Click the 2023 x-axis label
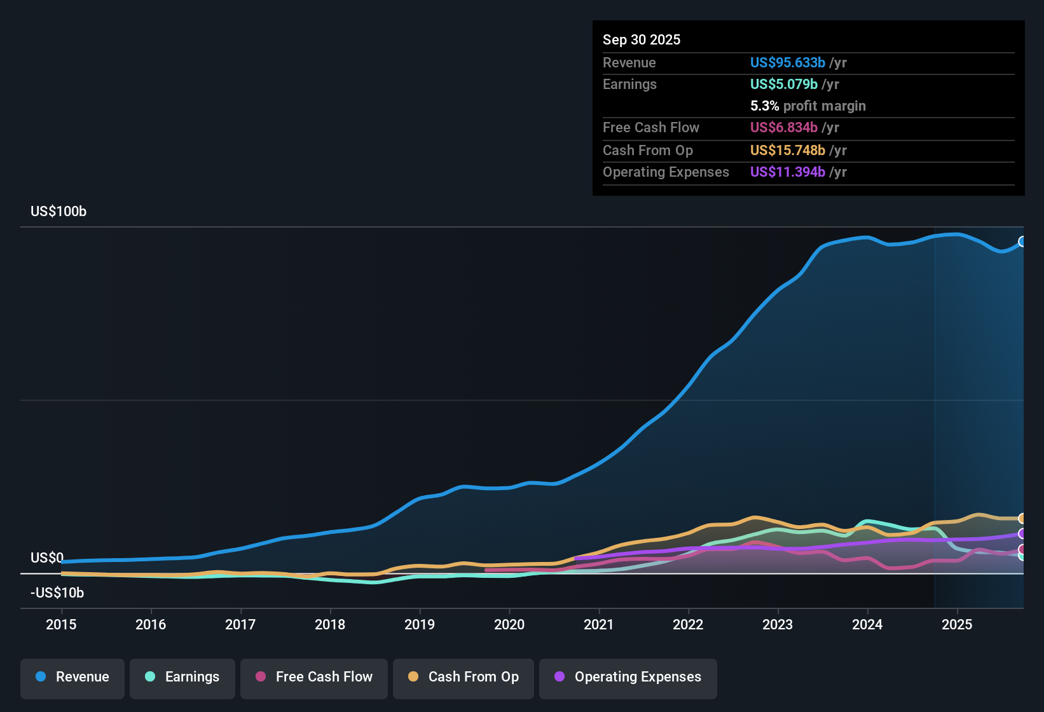The height and width of the screenshot is (712, 1044). (x=778, y=625)
